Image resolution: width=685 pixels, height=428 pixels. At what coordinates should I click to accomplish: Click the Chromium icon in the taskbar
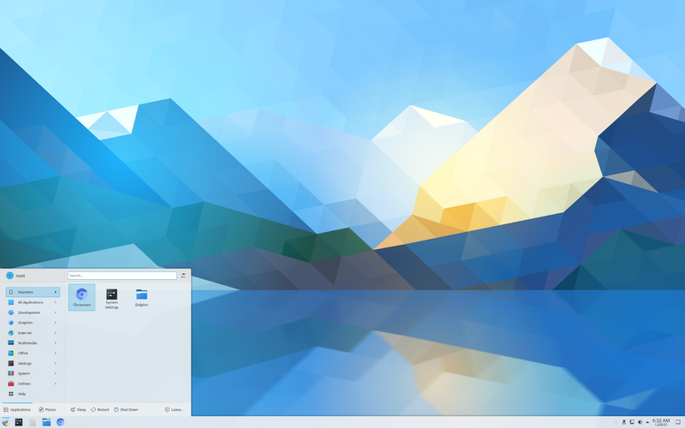61,422
